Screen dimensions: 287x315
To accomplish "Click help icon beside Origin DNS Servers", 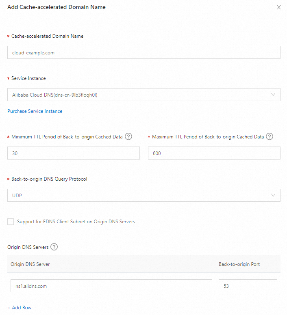I will click(54, 247).
